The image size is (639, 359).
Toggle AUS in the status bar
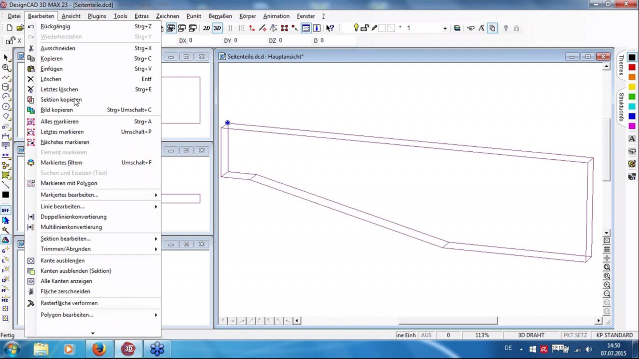(x=426, y=335)
